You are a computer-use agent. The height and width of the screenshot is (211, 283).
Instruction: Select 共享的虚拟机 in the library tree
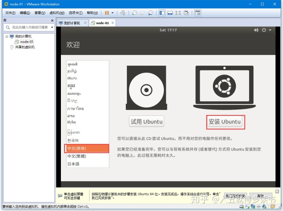click(x=25, y=47)
